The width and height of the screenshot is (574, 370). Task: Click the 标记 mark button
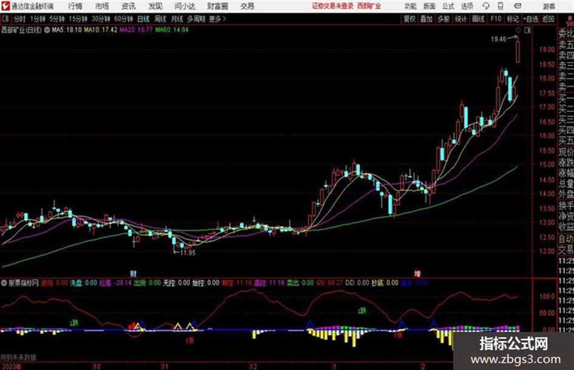[x=513, y=19]
